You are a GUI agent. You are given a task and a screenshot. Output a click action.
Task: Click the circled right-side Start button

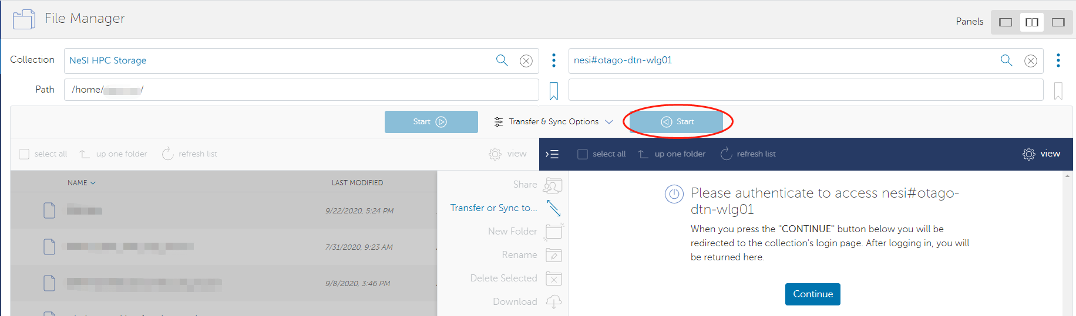coord(677,122)
